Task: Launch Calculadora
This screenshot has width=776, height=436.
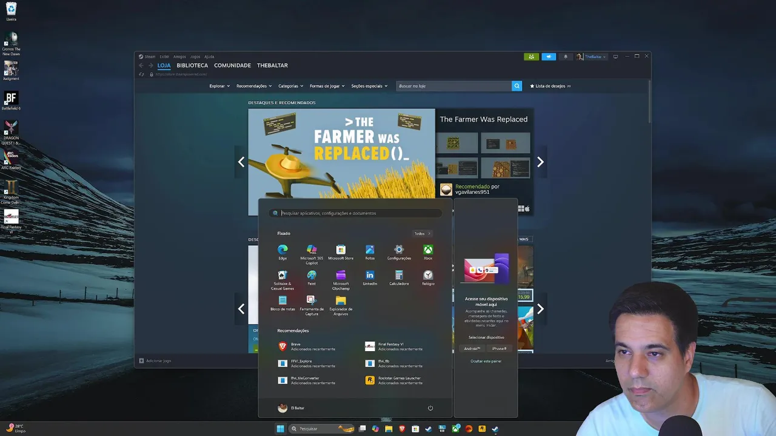Action: [x=399, y=277]
